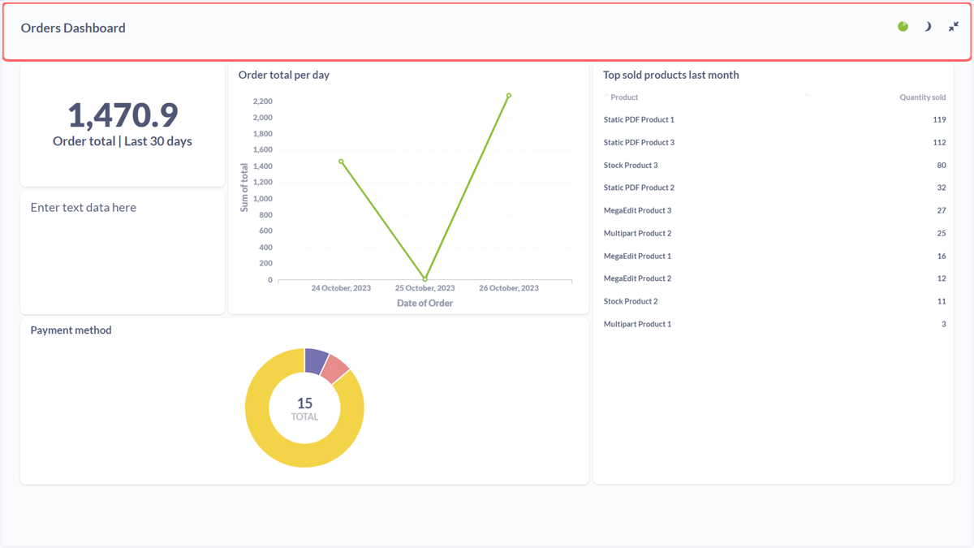Click the line chart point for 24 October

click(341, 162)
